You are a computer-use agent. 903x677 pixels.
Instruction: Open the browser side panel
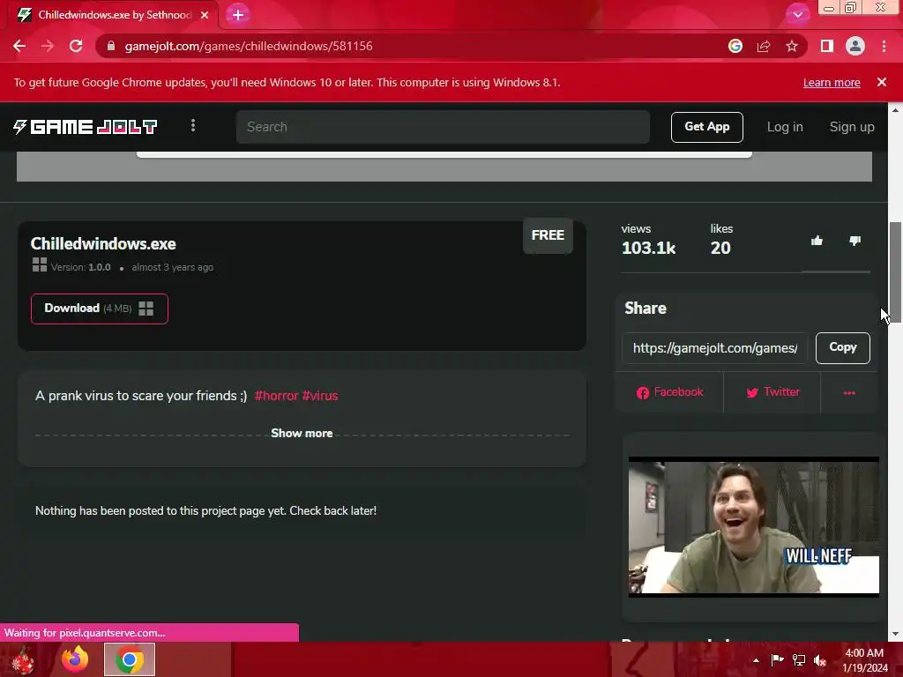tap(827, 46)
